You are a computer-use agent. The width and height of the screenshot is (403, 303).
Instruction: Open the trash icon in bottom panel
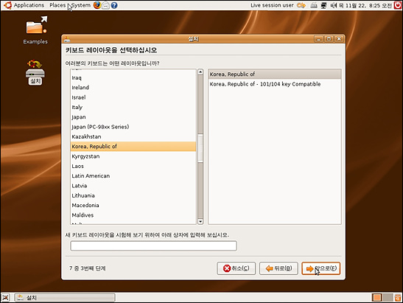click(x=398, y=298)
